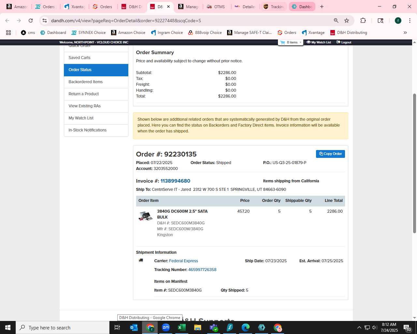The height and width of the screenshot is (334, 417).
Task: Open Microsoft Edge from the taskbar
Action: [x=246, y=327]
